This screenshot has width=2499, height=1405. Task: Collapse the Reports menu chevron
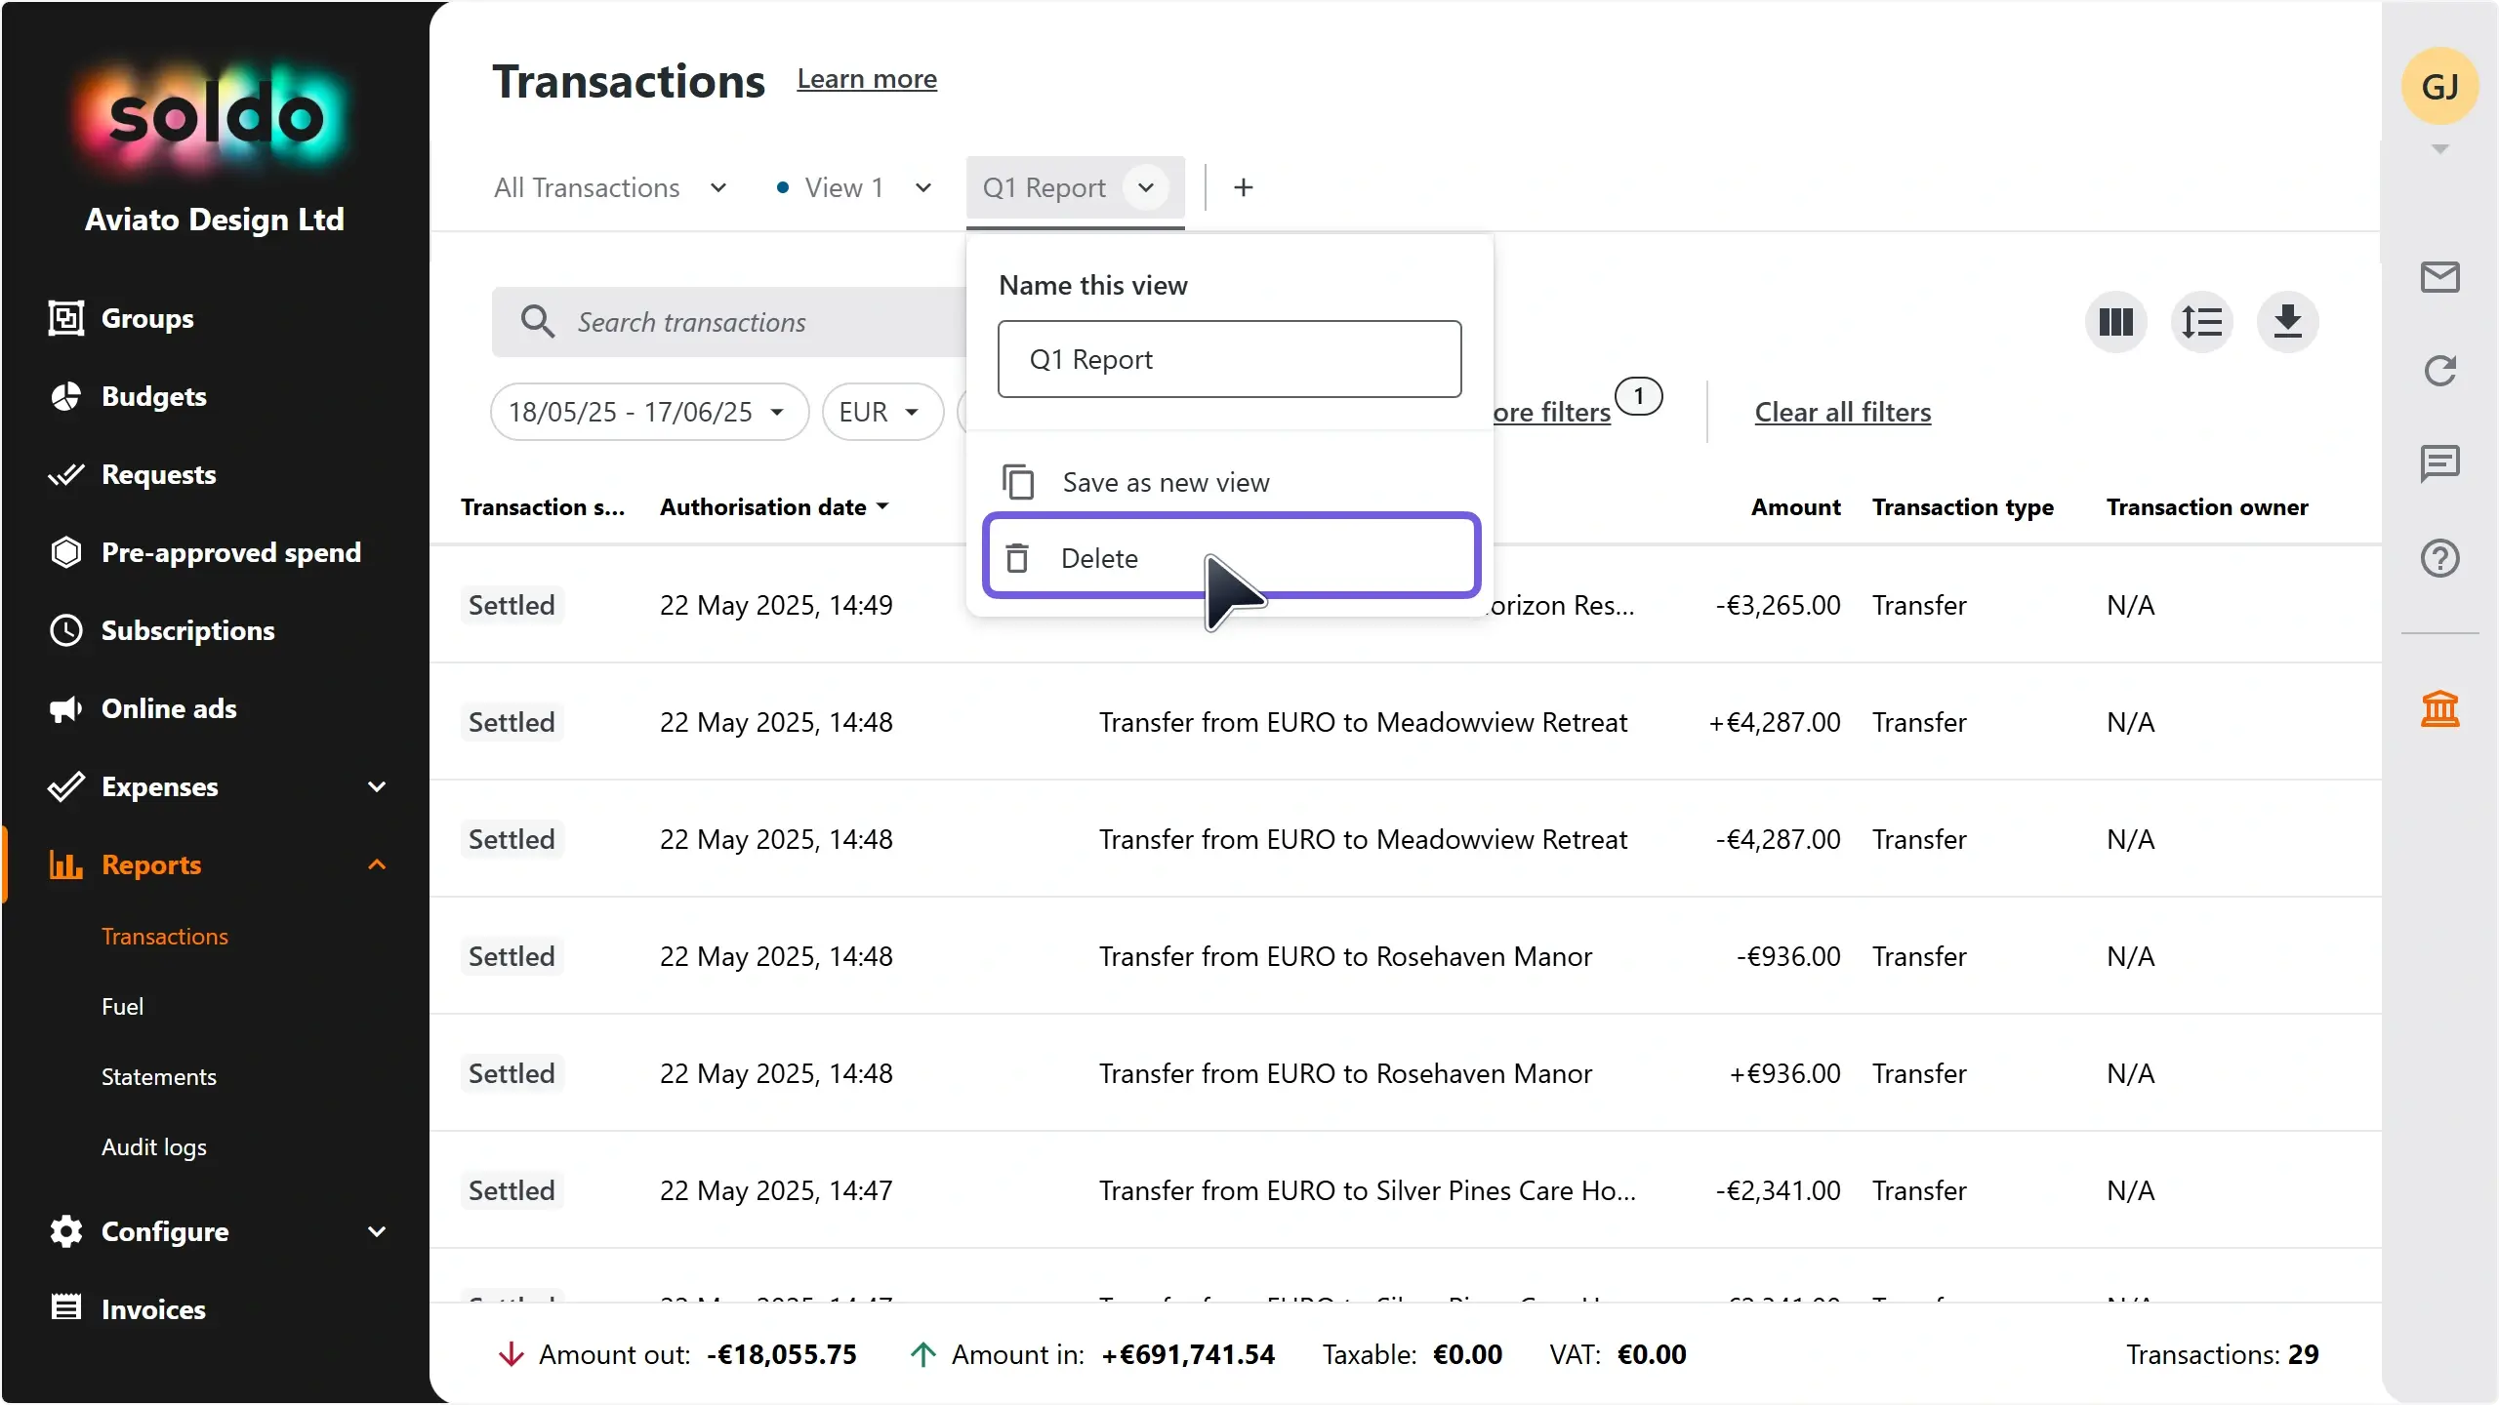click(x=377, y=864)
